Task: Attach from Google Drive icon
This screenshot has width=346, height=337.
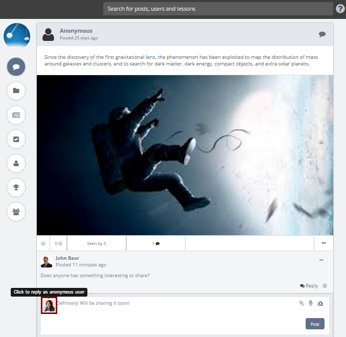Action: point(320,303)
